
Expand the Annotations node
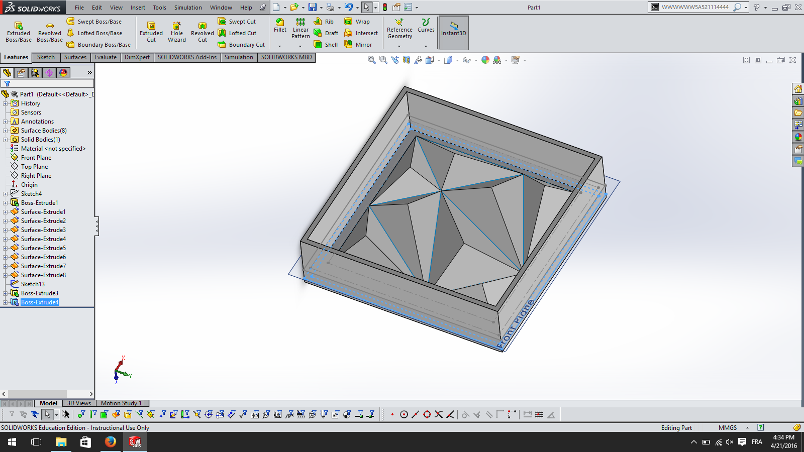click(6, 122)
